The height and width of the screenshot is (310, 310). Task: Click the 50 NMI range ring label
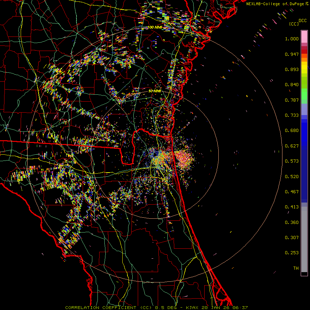pyautogui.click(x=155, y=91)
